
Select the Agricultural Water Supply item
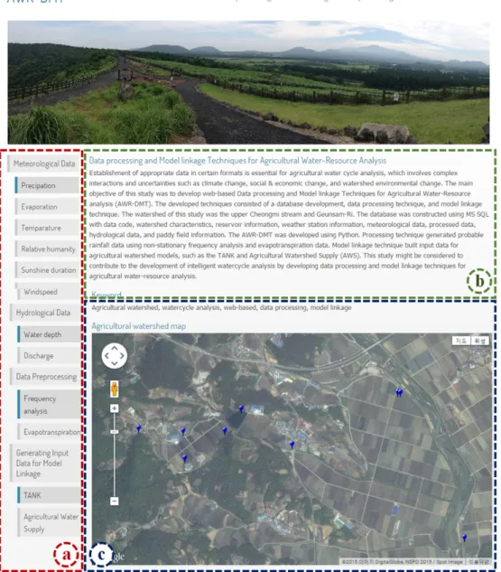(49, 522)
